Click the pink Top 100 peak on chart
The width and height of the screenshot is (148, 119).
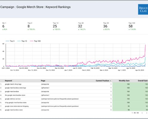145,45
